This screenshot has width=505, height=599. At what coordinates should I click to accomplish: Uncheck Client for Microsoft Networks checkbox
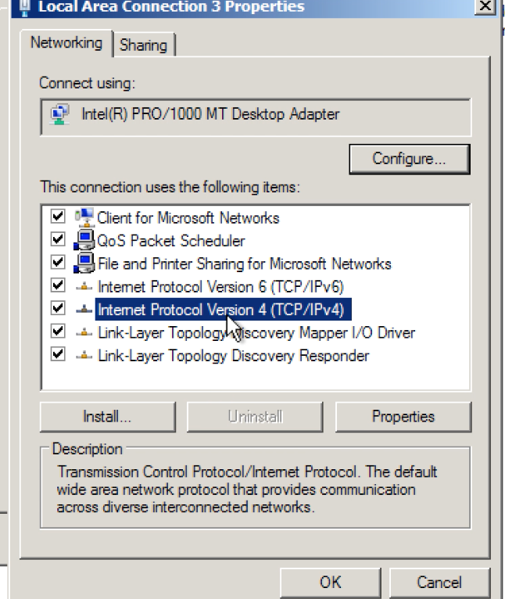tap(57, 217)
